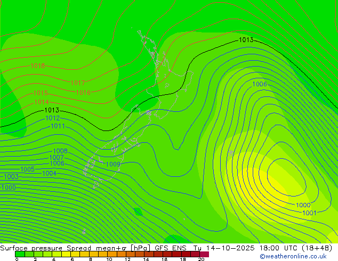338x261 pixels.
Task: Click the 1000 label at the left edge
Action: (x=9, y=187)
